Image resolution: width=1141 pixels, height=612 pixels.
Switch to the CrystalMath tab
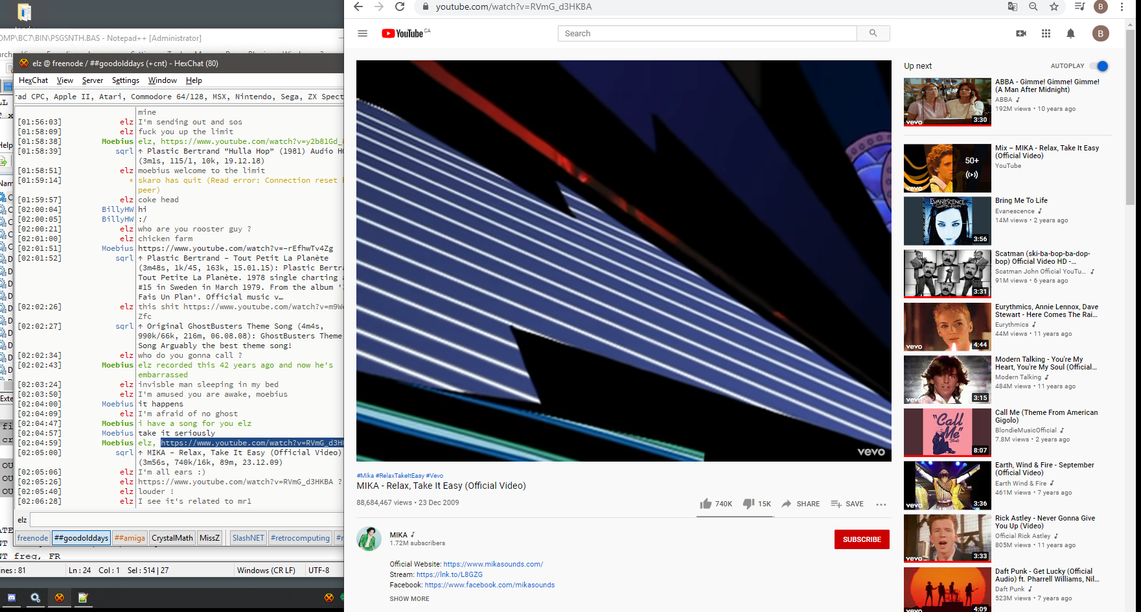pyautogui.click(x=172, y=538)
